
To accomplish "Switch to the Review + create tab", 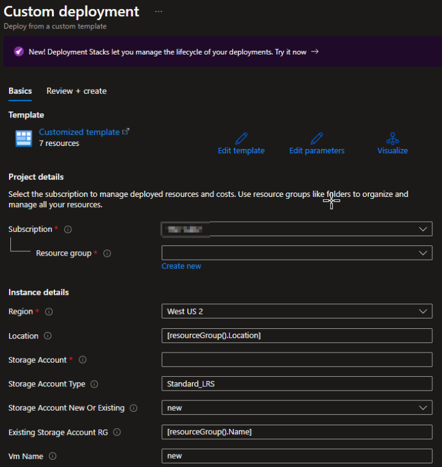I will click(76, 91).
